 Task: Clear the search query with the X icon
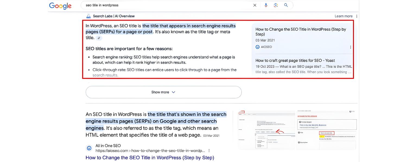tap(255, 5)
